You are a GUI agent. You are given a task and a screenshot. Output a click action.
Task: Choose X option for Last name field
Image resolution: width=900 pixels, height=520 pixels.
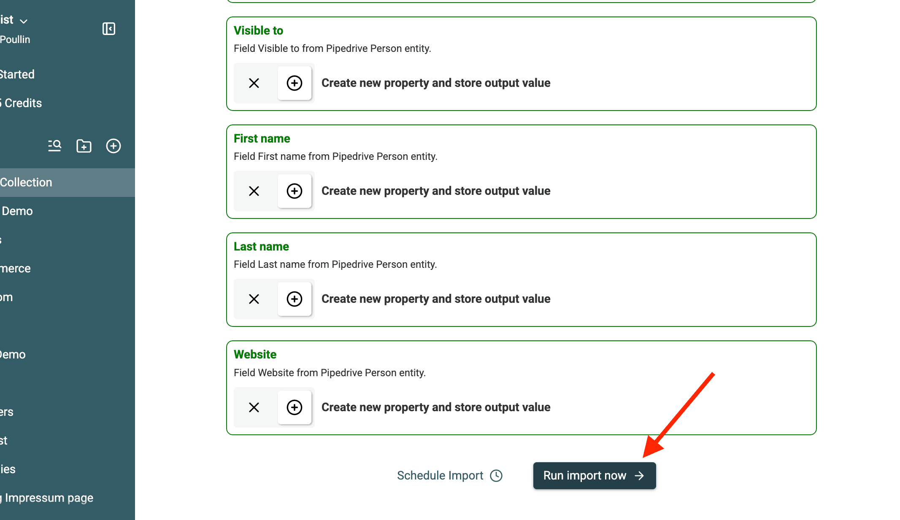tap(254, 299)
